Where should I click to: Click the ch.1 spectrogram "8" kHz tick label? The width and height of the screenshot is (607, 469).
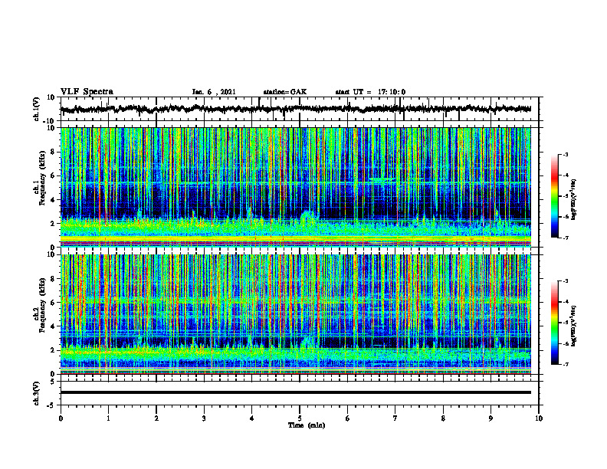(54, 152)
